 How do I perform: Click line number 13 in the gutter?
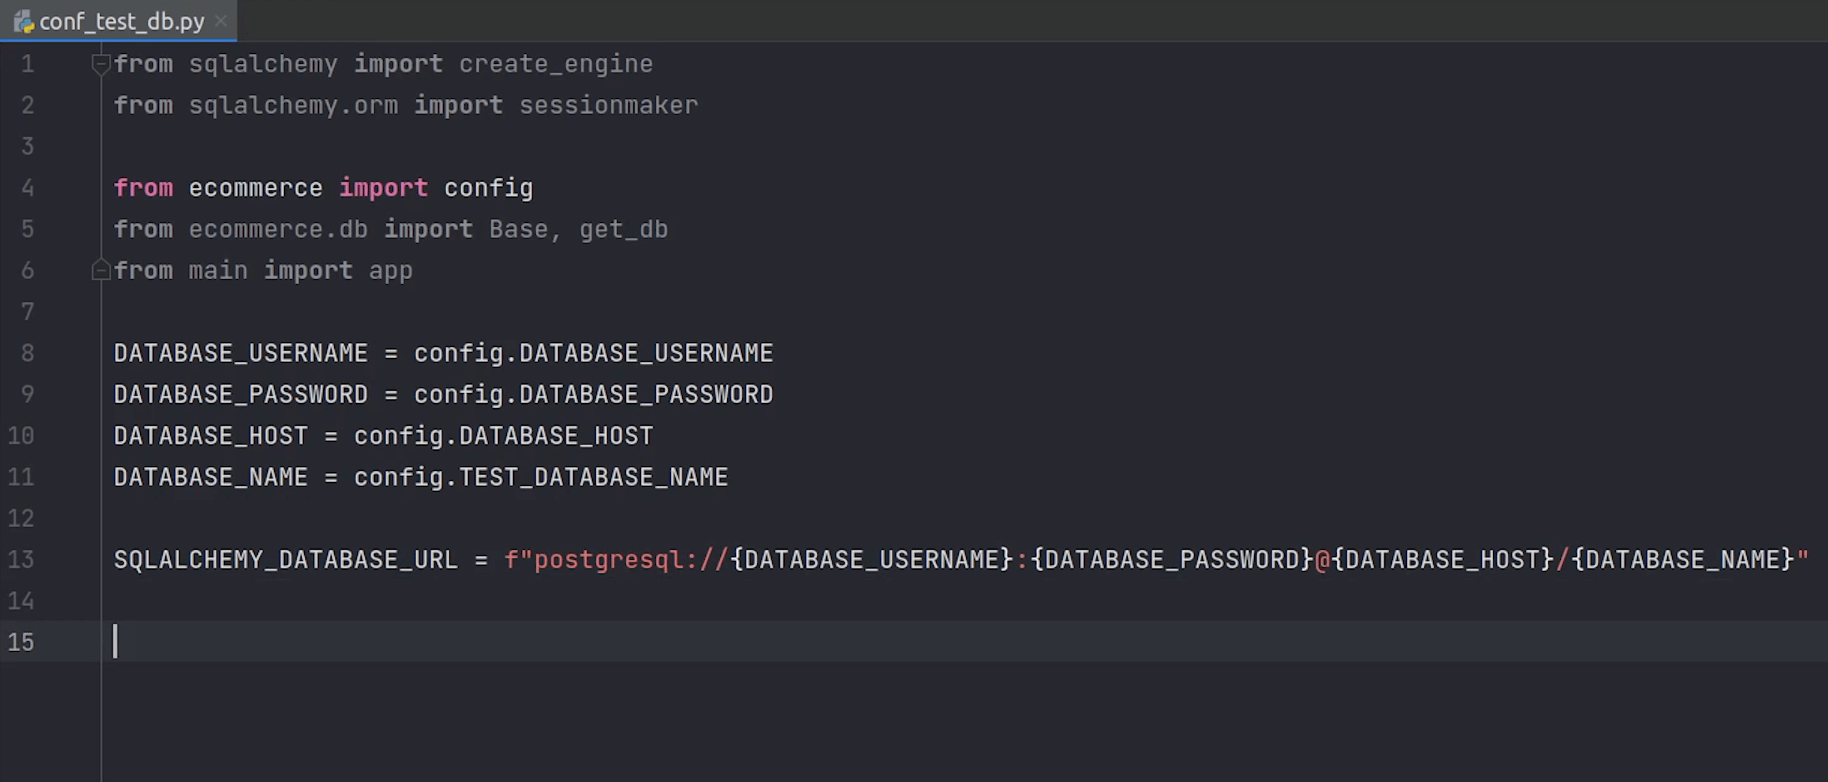[21, 560]
